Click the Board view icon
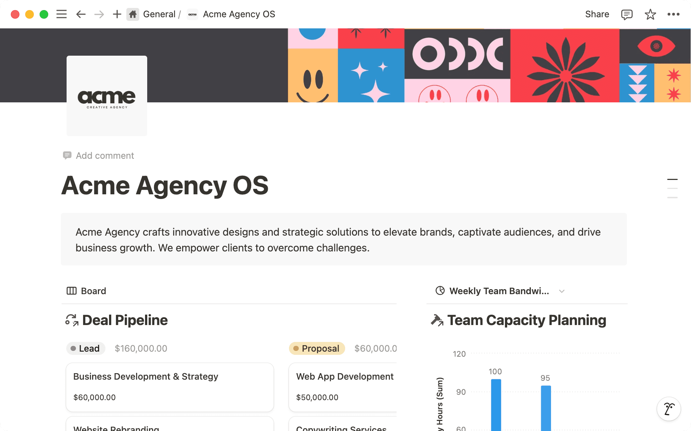Screen dimensions: 691x431 coord(71,291)
